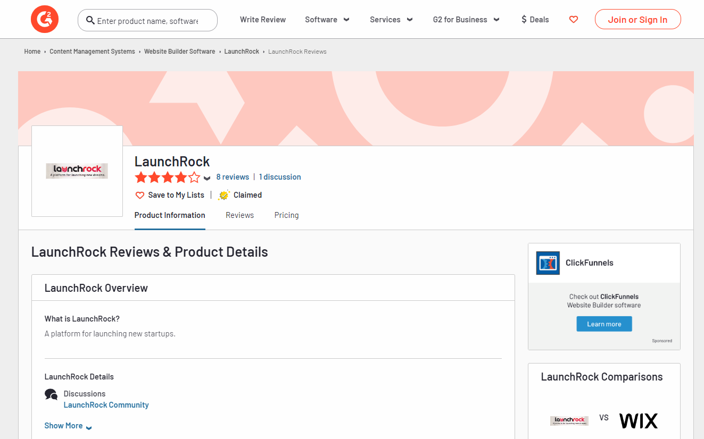This screenshot has width=704, height=439.
Task: Open the ClickFunnels ad title
Action: (589, 263)
